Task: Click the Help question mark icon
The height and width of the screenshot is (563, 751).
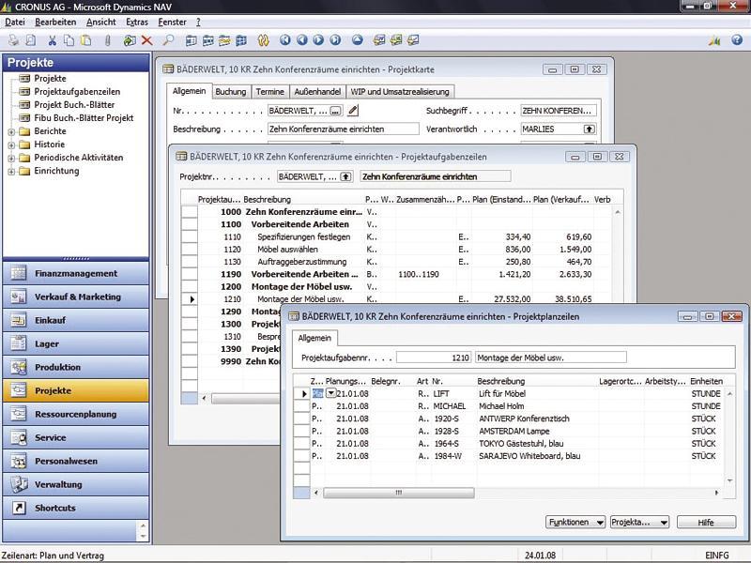Action: click(737, 40)
